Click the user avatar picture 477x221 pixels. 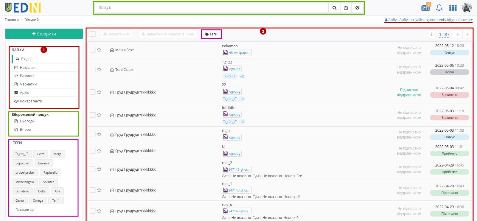coord(467,8)
